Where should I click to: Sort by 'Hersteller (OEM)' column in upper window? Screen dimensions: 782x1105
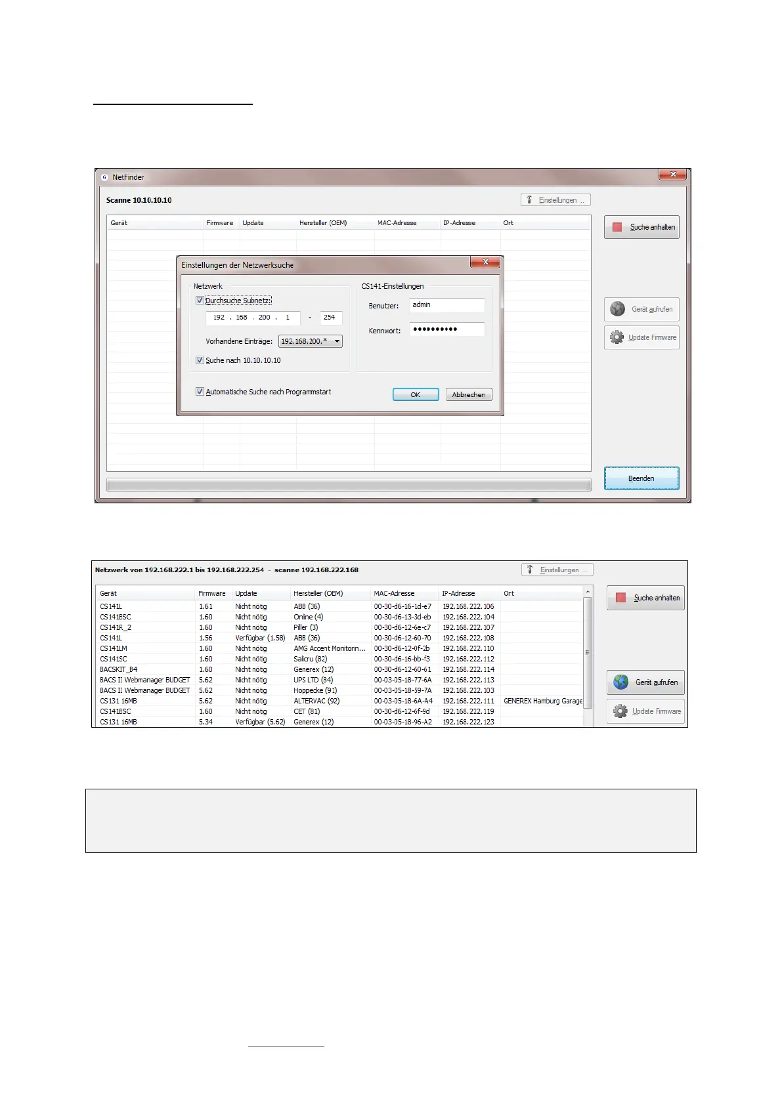click(x=336, y=223)
